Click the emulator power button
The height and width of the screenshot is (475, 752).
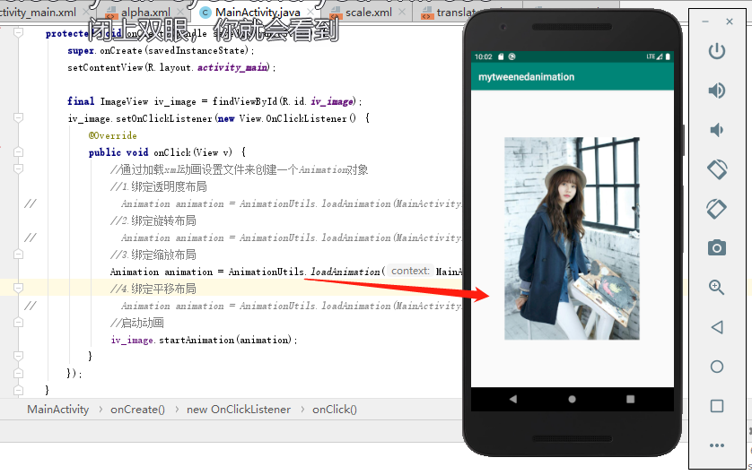point(716,51)
